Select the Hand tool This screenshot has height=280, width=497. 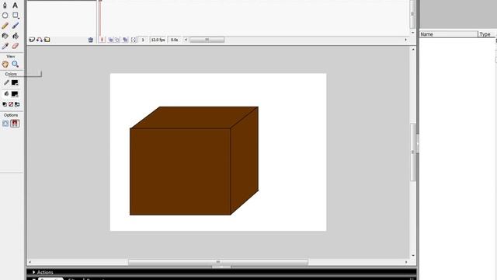pyautogui.click(x=5, y=64)
